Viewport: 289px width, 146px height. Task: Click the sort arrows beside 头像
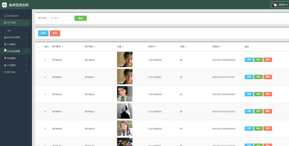tap(123, 47)
